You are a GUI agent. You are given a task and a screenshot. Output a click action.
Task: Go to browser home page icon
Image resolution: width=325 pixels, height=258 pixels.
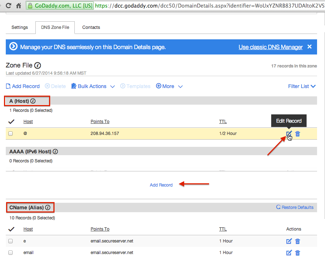tap(19, 5)
